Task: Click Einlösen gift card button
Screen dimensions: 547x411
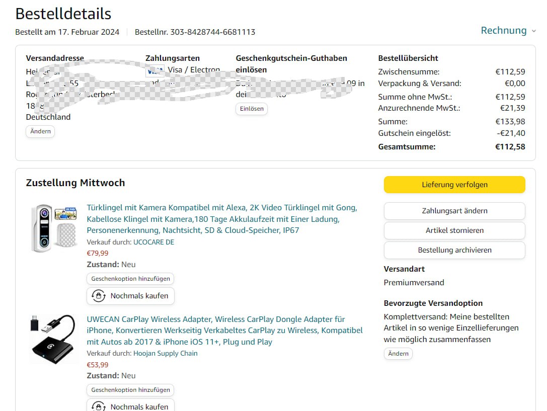Action: coord(252,109)
